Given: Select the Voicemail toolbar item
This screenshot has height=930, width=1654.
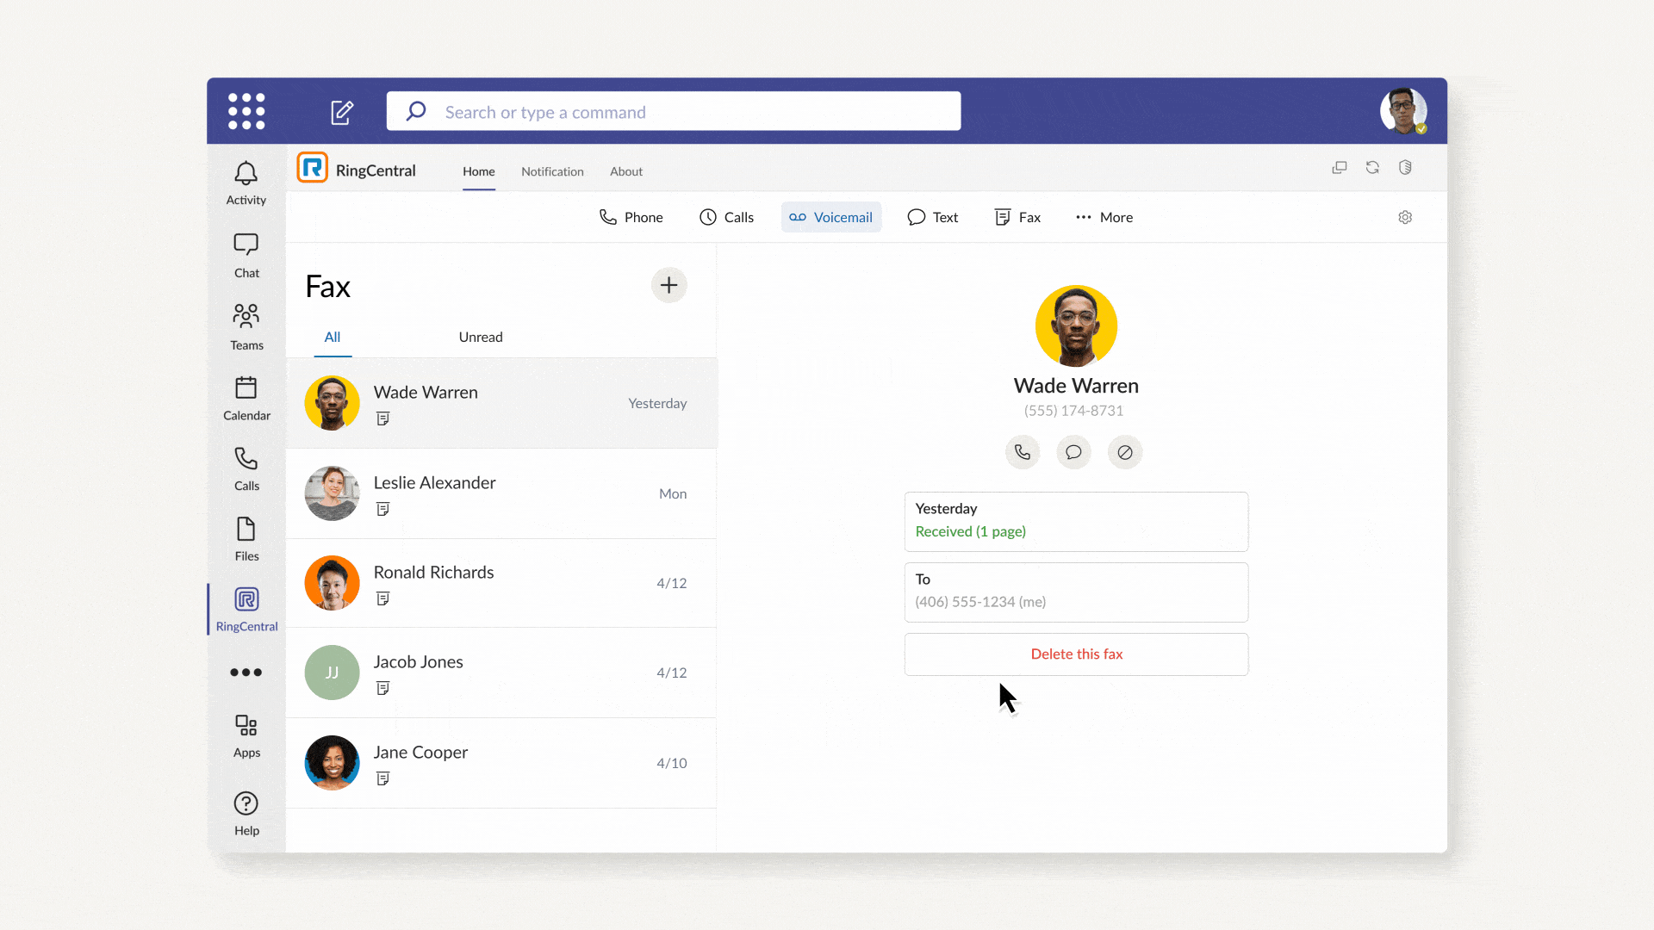Looking at the screenshot, I should [x=831, y=217].
